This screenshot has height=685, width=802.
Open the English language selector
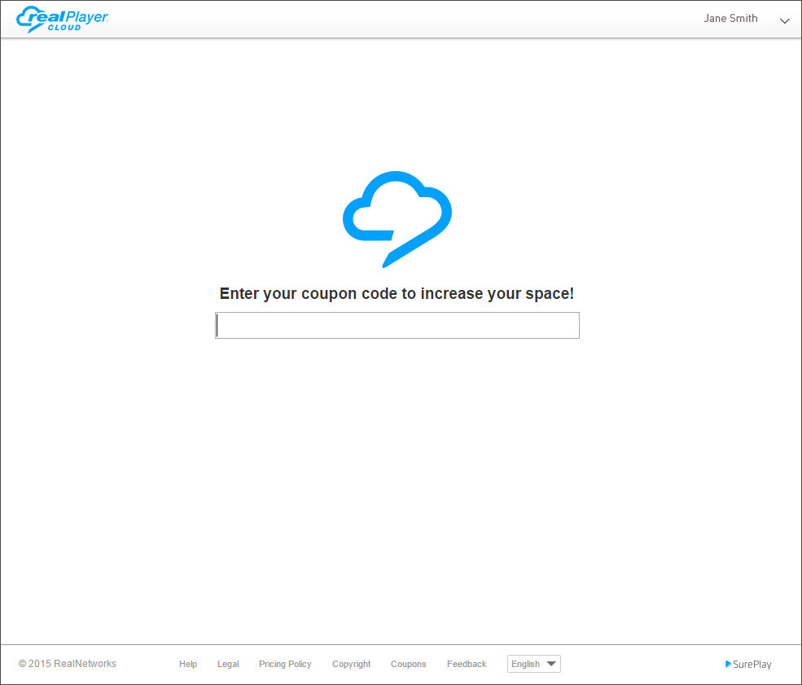pyautogui.click(x=533, y=664)
